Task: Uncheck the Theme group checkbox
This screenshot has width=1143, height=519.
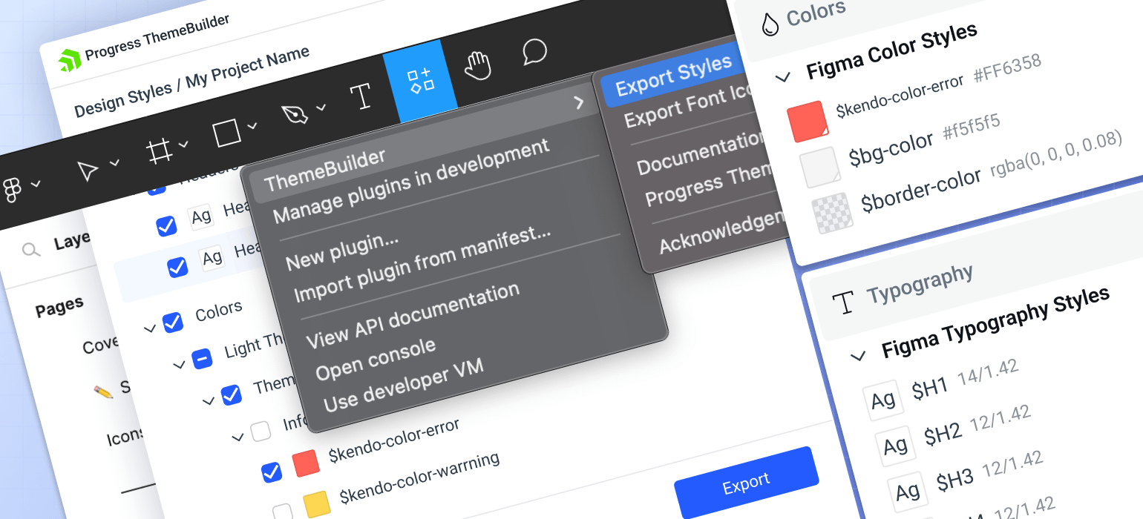Action: pyautogui.click(x=232, y=394)
